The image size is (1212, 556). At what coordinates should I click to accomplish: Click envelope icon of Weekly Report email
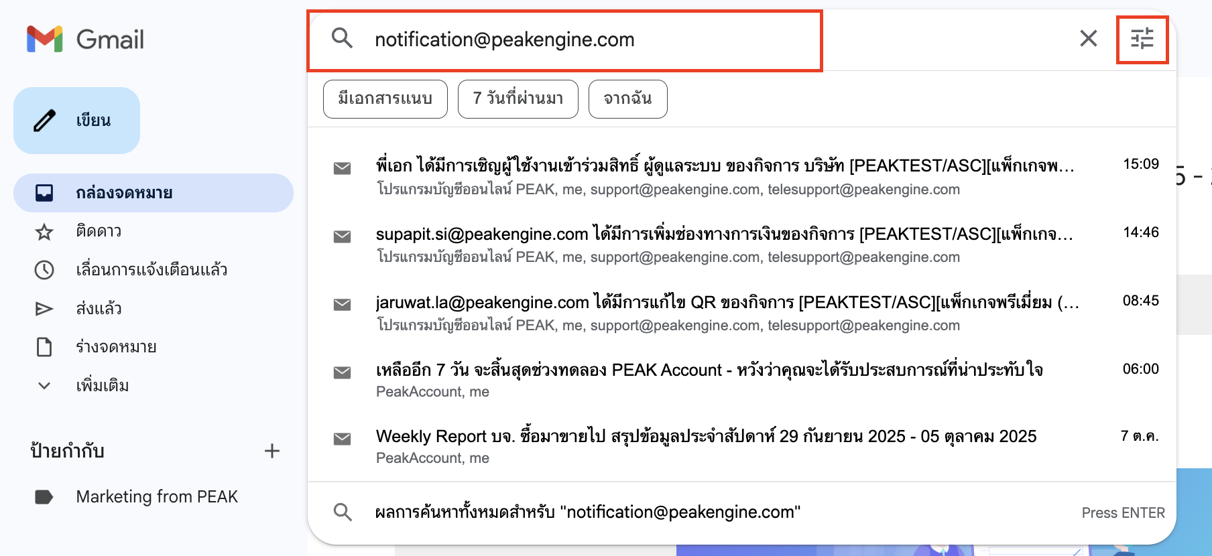tap(343, 439)
